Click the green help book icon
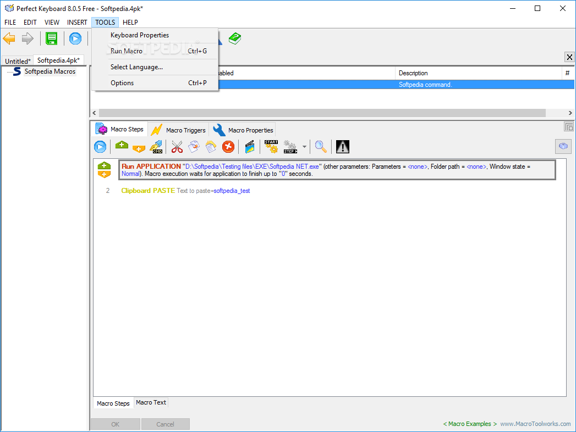 [235, 38]
